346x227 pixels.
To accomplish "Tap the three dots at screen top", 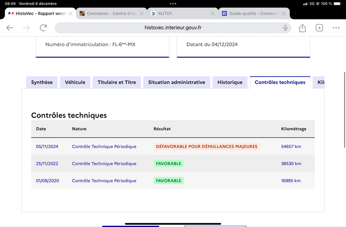I will pos(173,3).
